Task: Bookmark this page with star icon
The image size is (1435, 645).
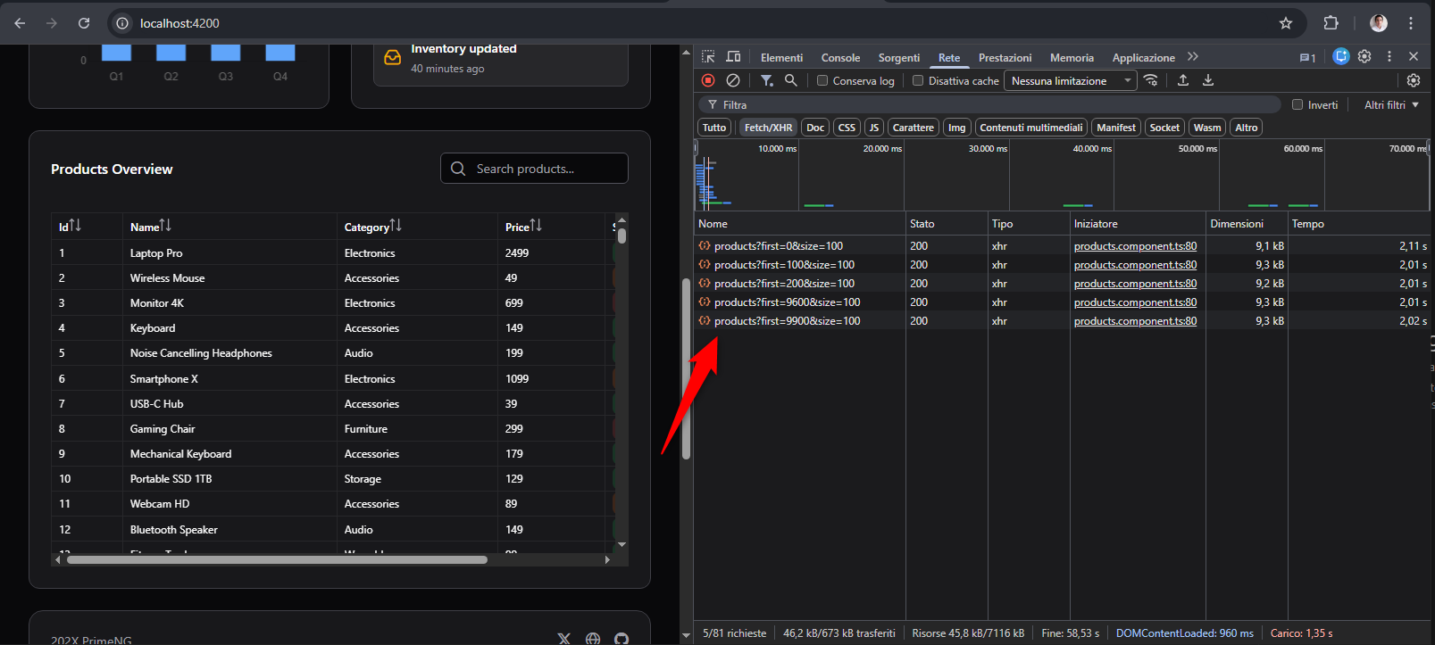Action: tap(1286, 23)
